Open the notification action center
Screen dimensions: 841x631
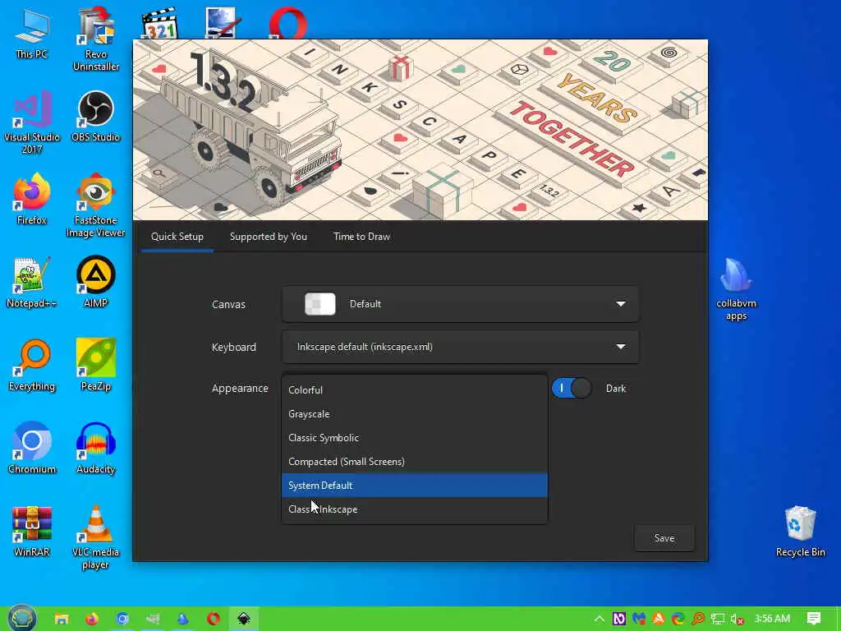coord(814,619)
